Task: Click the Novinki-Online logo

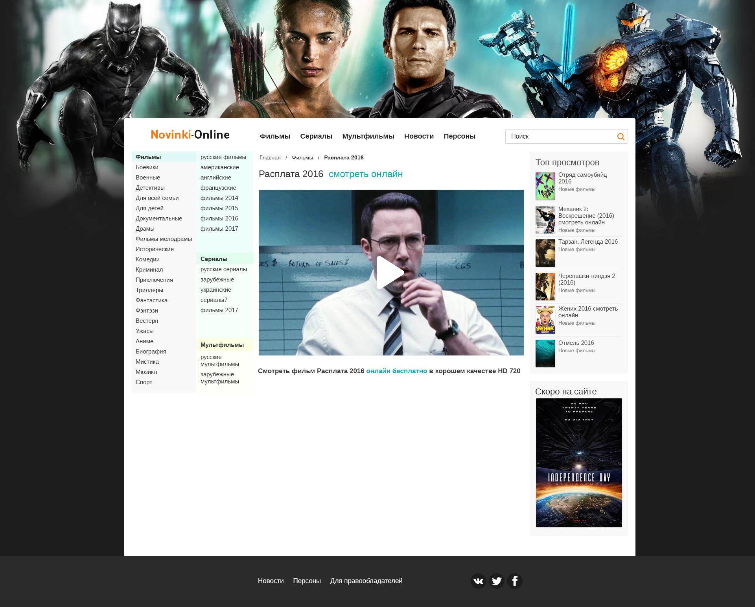Action: point(190,135)
